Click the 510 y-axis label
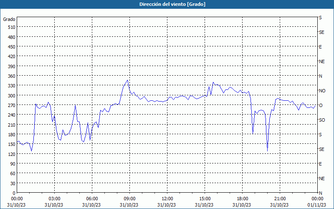 click(12, 27)
